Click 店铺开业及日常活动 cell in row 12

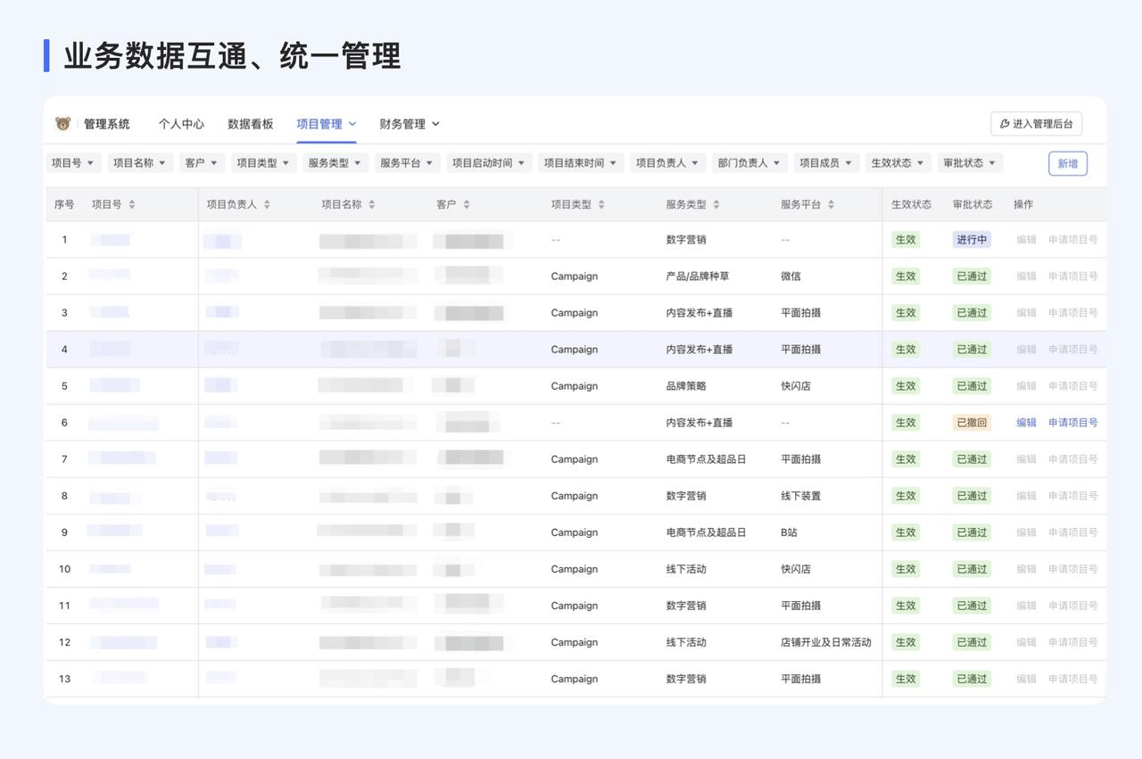coord(826,642)
